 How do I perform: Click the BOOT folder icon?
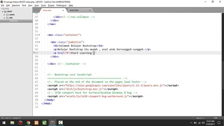point(6,12)
